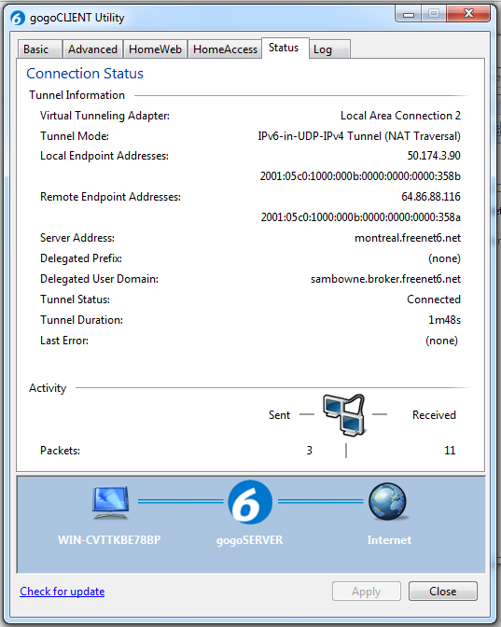This screenshot has height=627, width=501.
Task: Click the Remote Endpoint Addresses label
Action: point(110,197)
